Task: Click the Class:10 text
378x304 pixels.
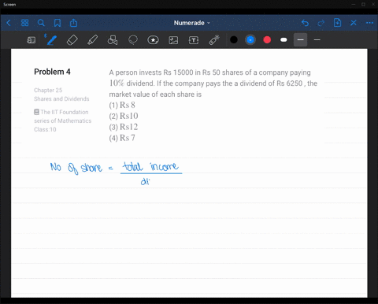Action: coord(45,129)
